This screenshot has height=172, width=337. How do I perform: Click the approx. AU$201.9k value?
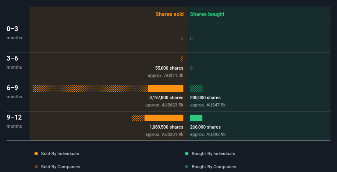(x=164, y=134)
